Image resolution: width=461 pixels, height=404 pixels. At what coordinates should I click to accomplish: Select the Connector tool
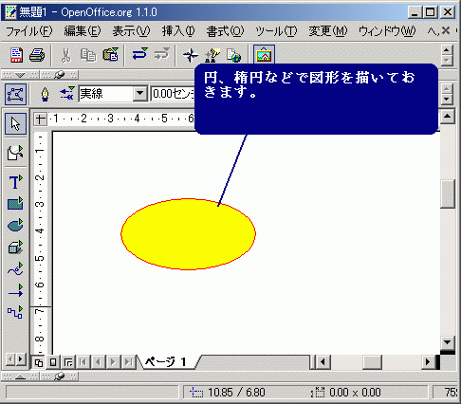[x=15, y=312]
